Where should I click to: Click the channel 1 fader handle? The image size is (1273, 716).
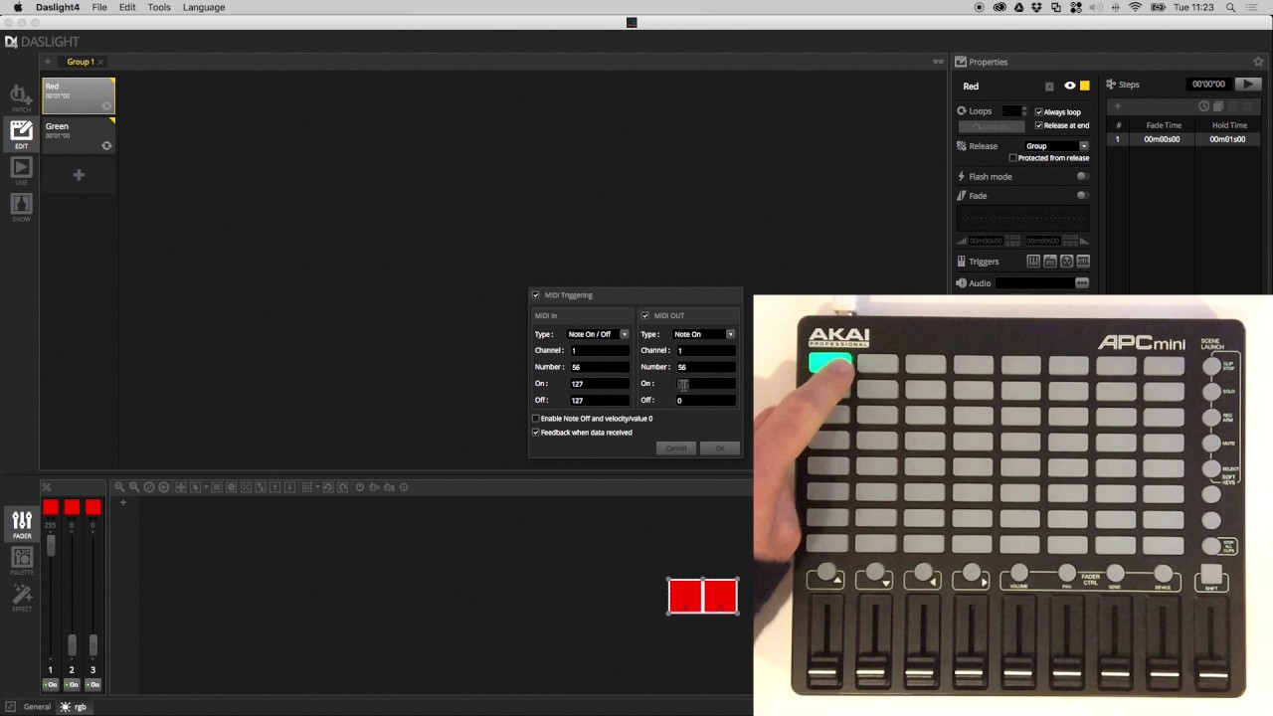coord(51,543)
